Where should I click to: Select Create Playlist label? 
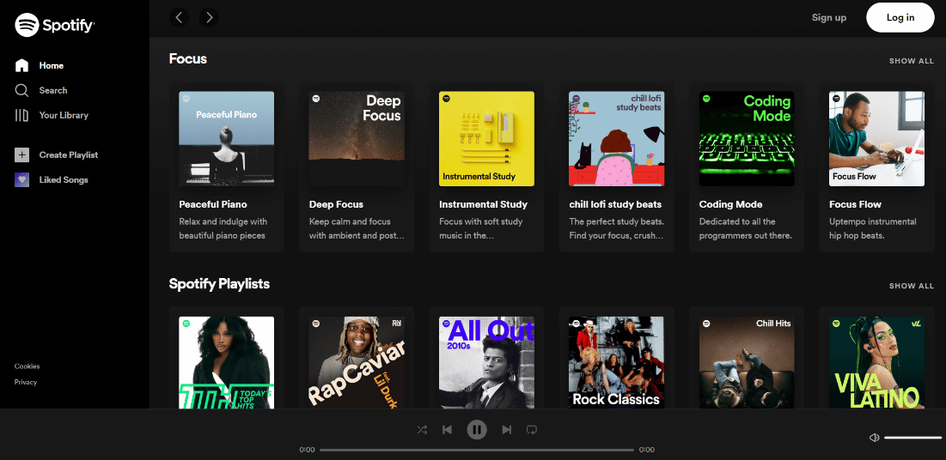pos(68,155)
